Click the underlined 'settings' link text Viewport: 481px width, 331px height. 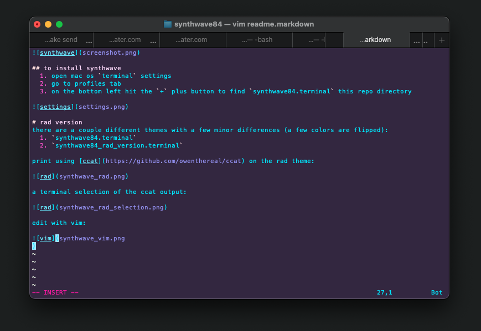click(x=55, y=107)
